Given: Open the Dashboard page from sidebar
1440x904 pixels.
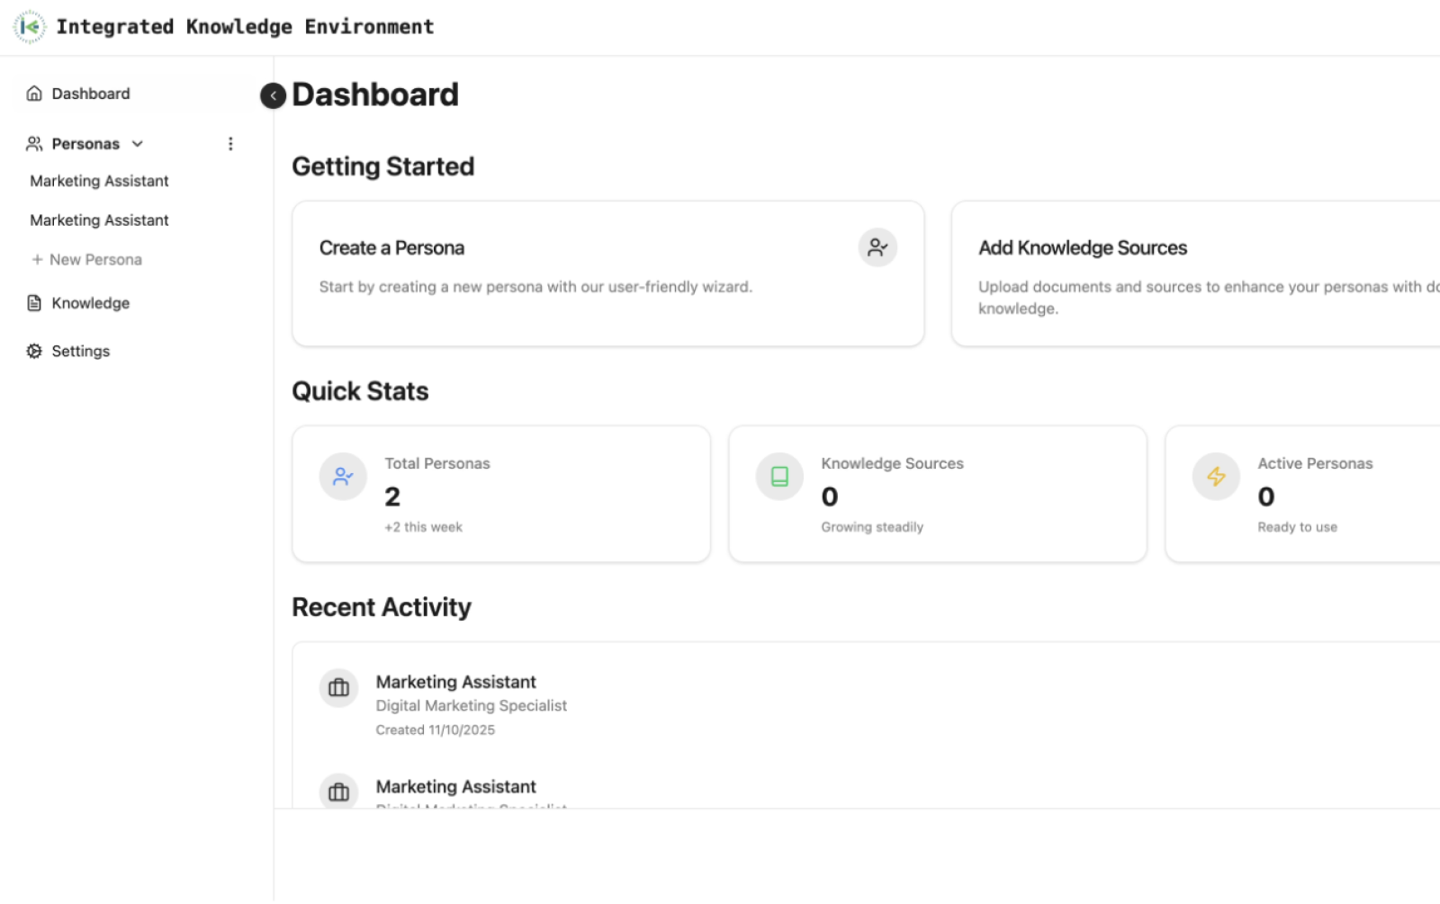Looking at the screenshot, I should [90, 94].
